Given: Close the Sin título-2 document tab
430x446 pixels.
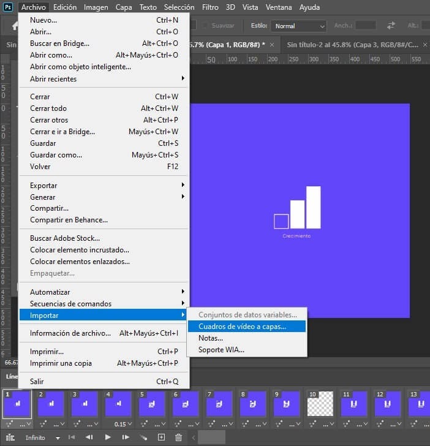Looking at the screenshot, I should [425, 45].
